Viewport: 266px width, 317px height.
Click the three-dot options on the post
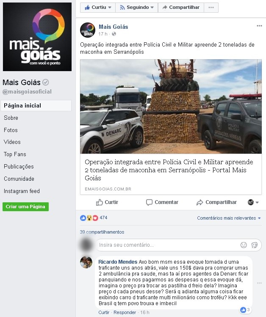(x=259, y=26)
